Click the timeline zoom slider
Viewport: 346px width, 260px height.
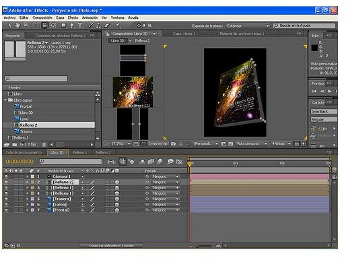coord(204,246)
